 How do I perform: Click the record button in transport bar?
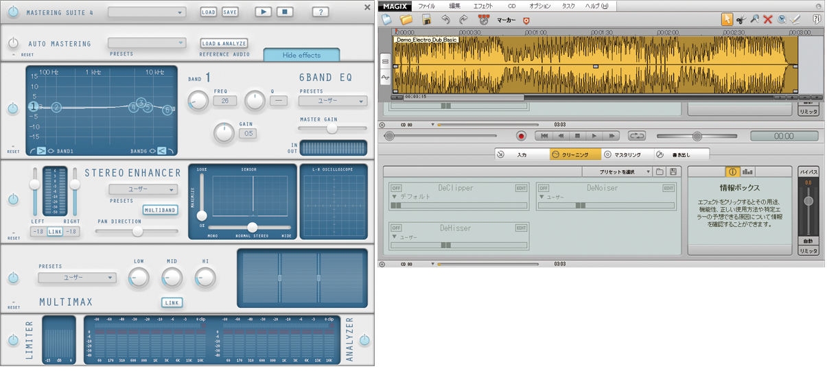pos(521,136)
